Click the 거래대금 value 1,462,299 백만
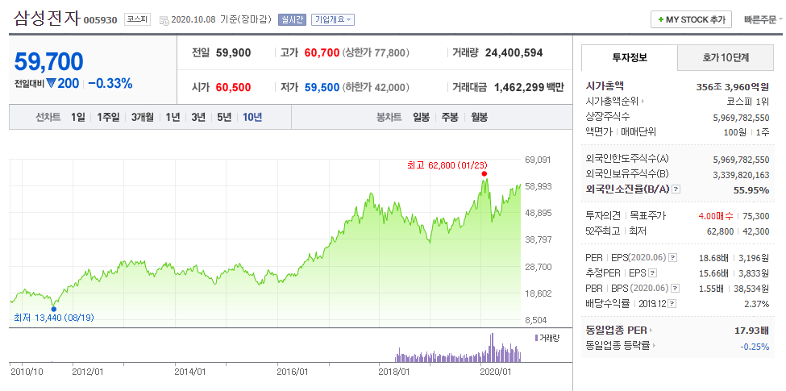Viewport: 786px width, 391px height. pyautogui.click(x=530, y=88)
